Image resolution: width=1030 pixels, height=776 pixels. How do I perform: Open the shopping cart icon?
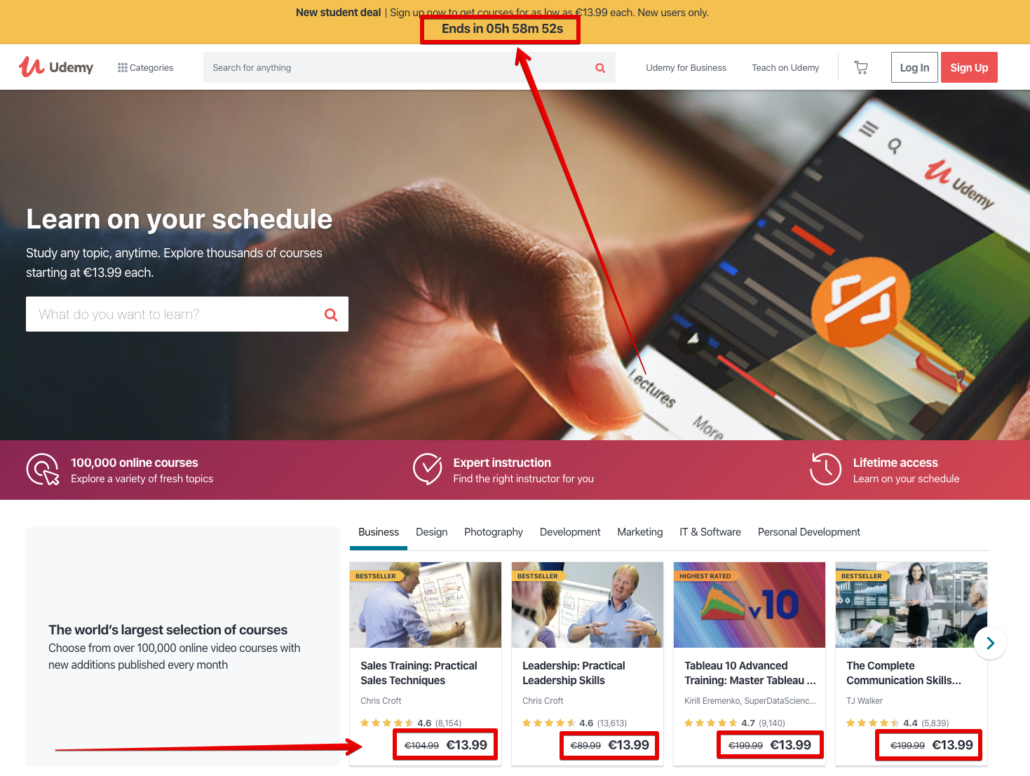coord(861,67)
